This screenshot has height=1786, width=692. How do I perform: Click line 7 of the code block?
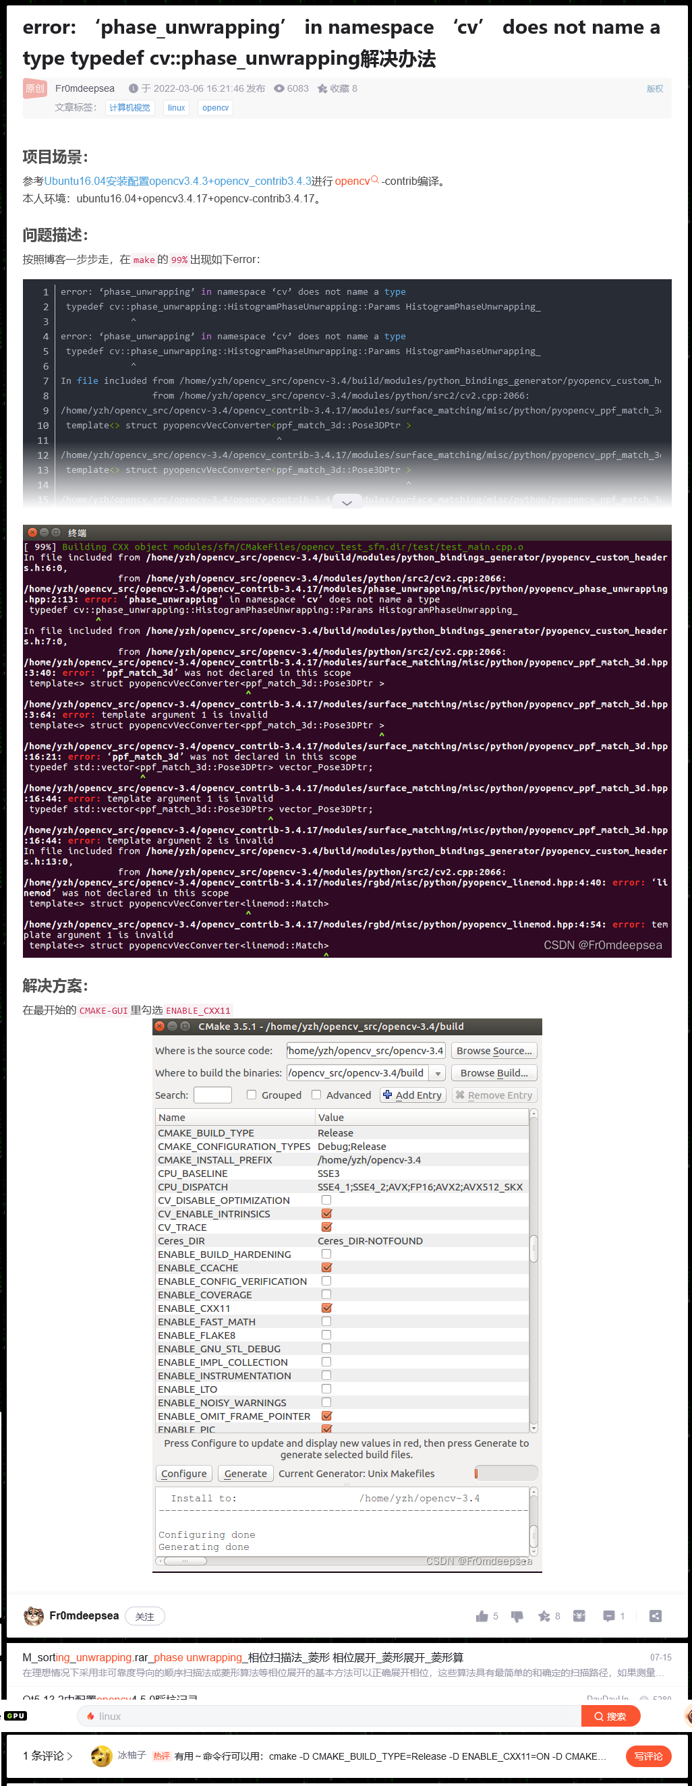[361, 380]
